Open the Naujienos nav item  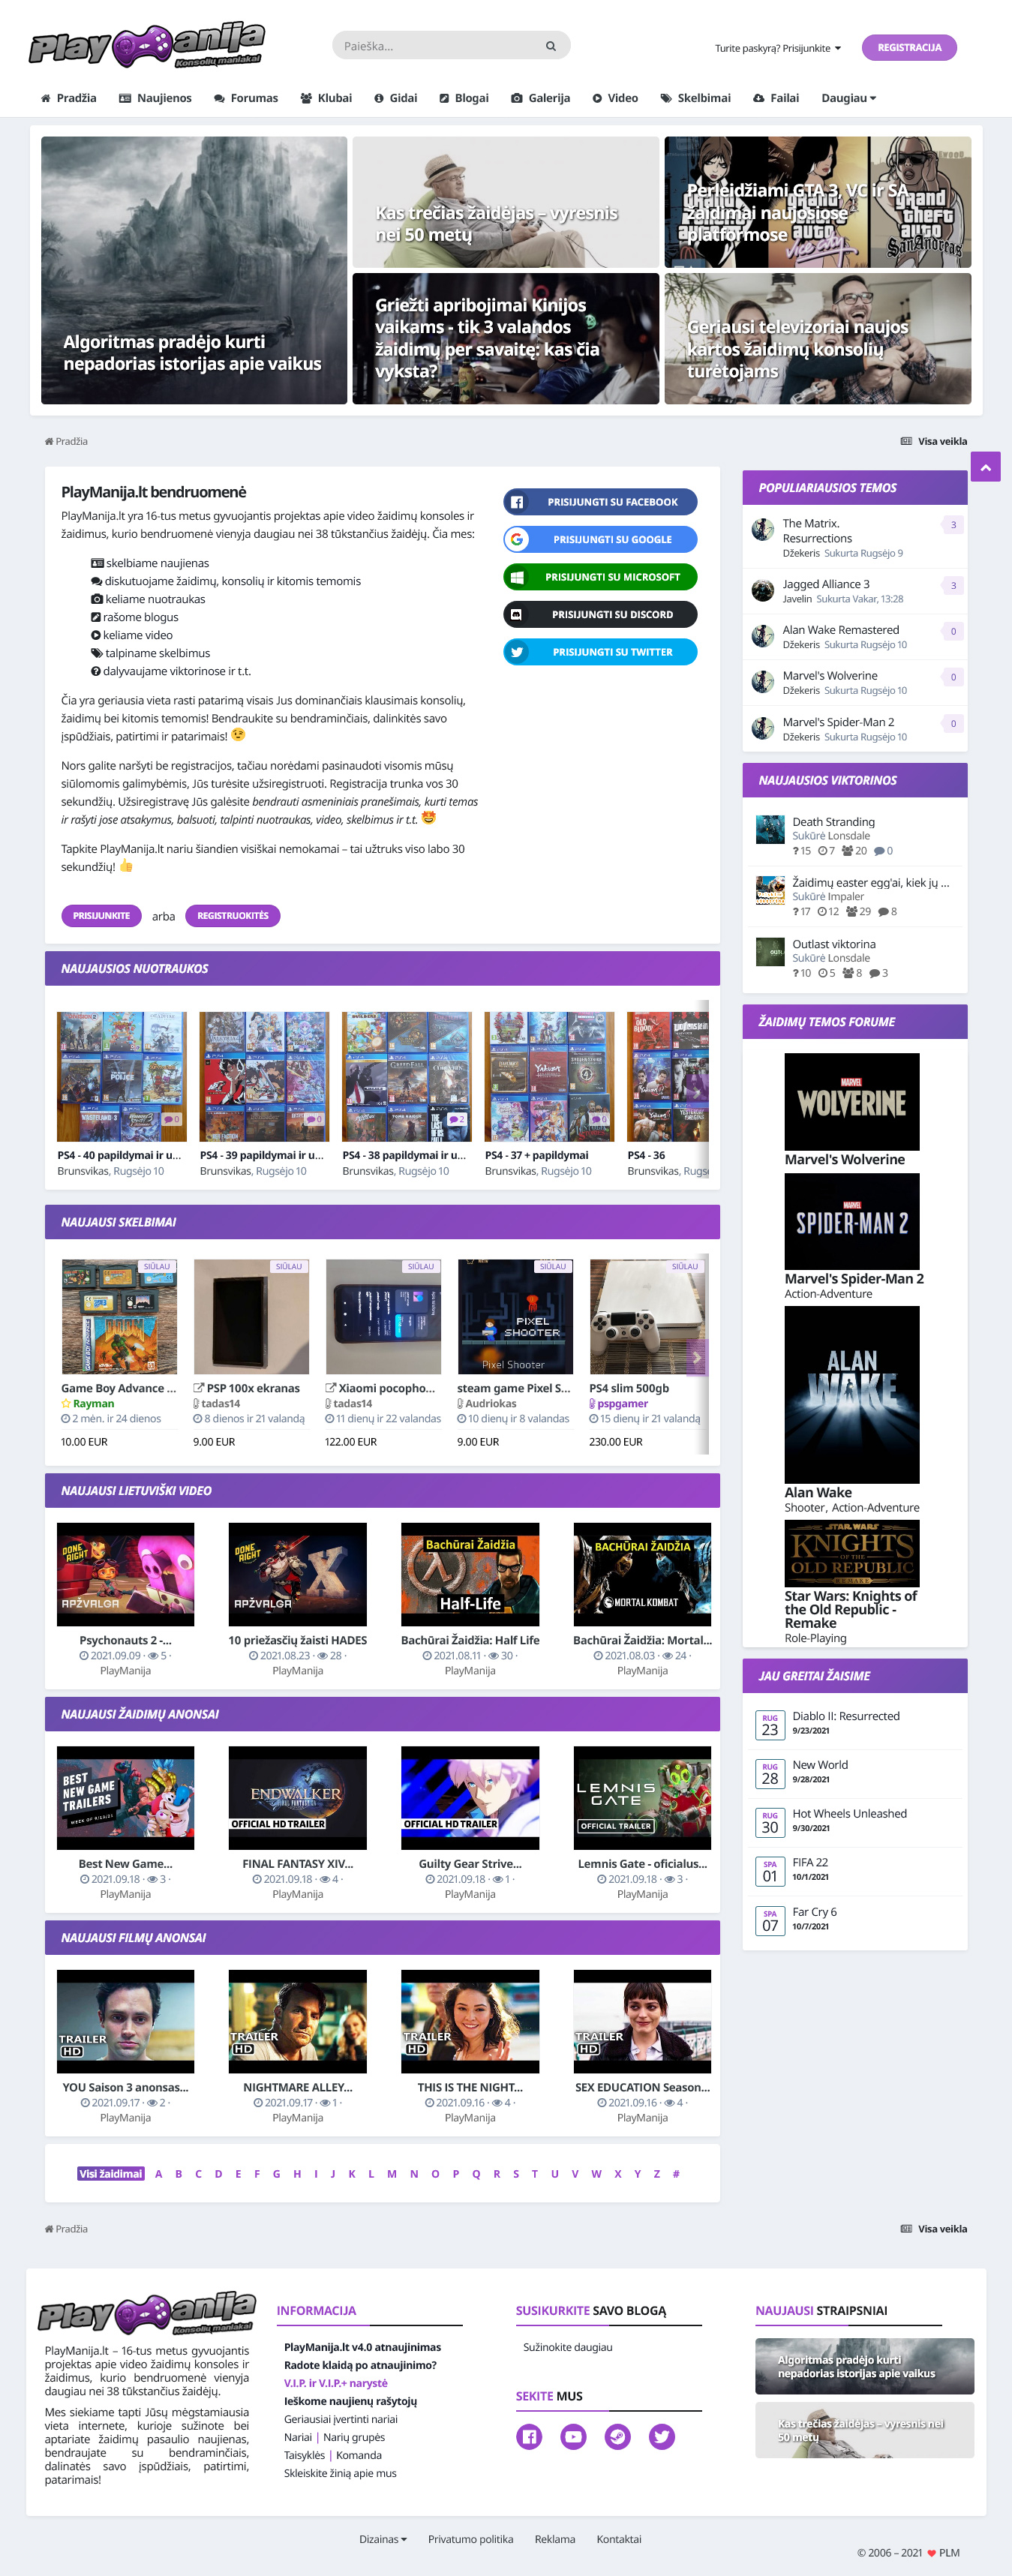(x=155, y=98)
